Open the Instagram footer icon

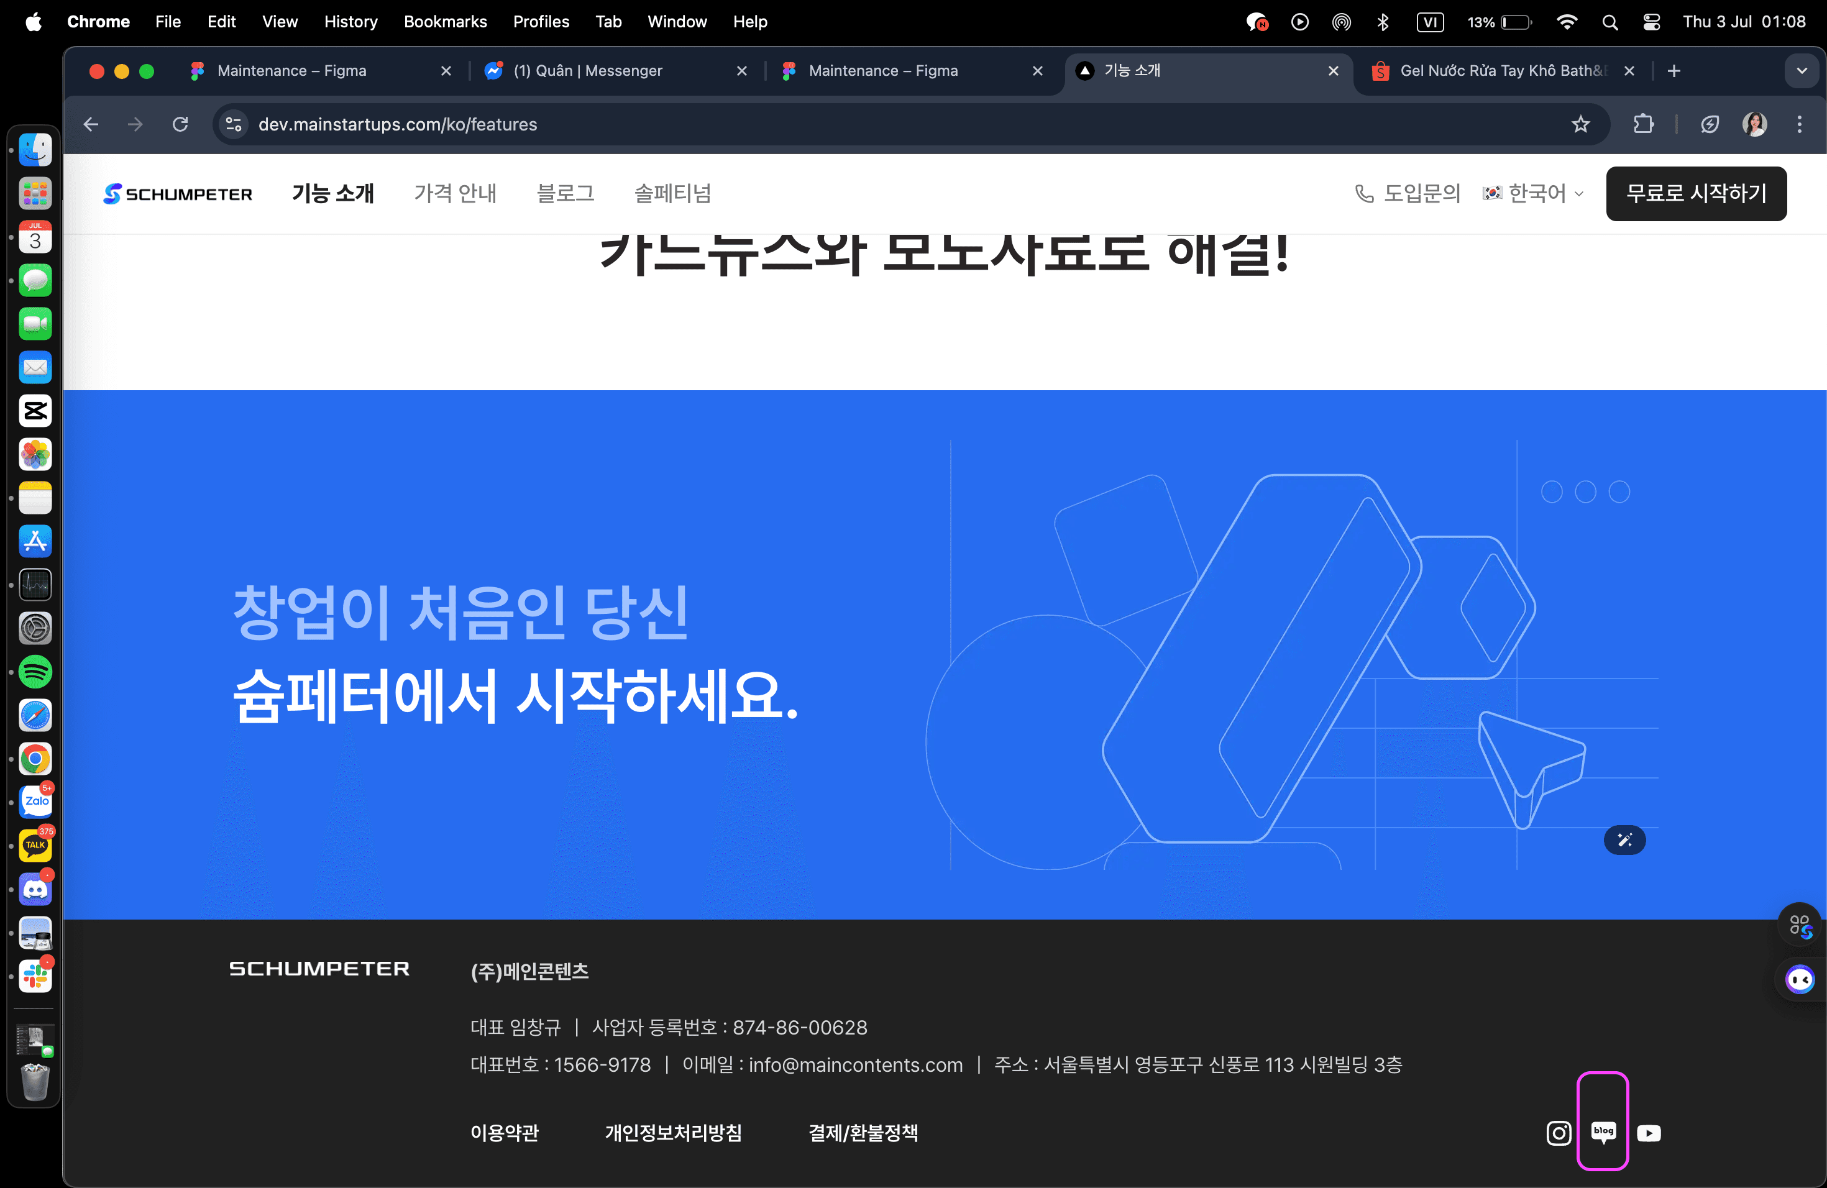(x=1559, y=1133)
